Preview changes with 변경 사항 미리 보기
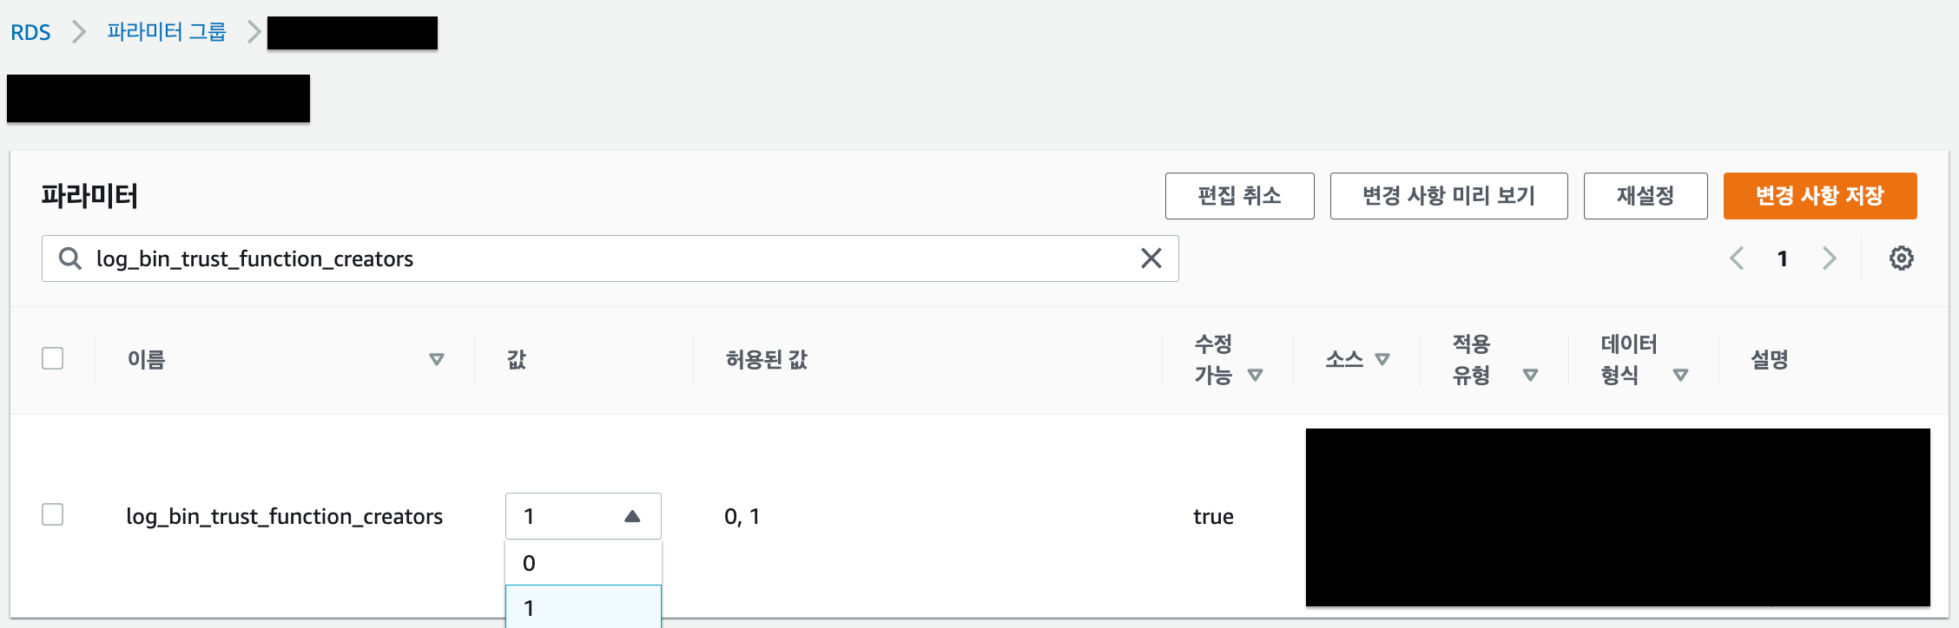This screenshot has width=1959, height=628. [x=1448, y=196]
